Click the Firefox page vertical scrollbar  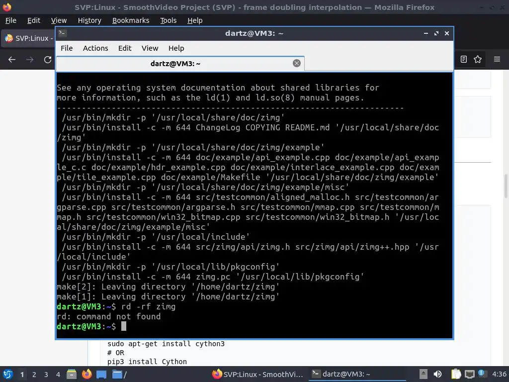(x=506, y=186)
